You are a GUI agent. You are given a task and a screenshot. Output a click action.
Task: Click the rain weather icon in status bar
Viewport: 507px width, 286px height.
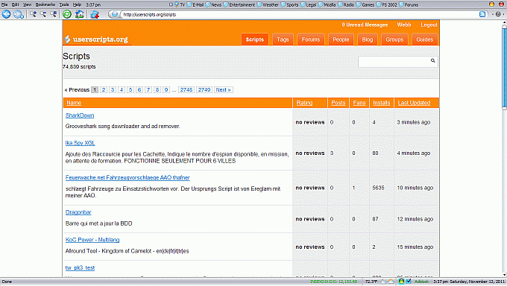point(383,282)
